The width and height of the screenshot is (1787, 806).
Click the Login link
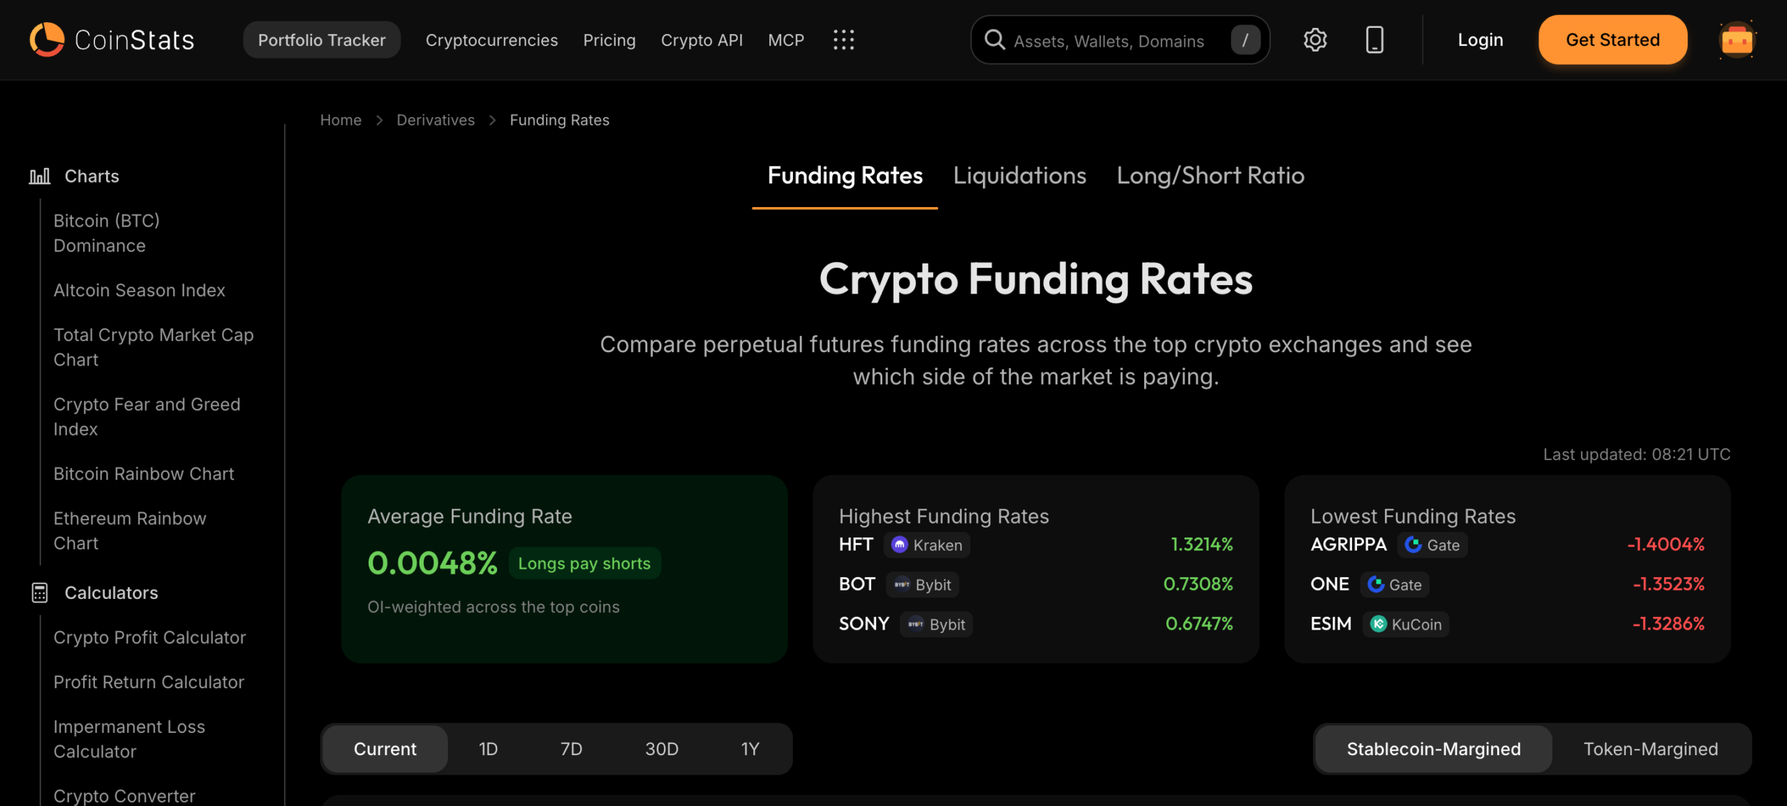1480,40
